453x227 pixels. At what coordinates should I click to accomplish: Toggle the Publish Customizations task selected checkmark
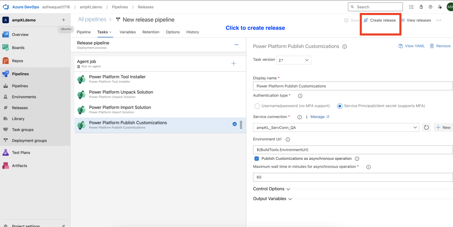coord(234,124)
